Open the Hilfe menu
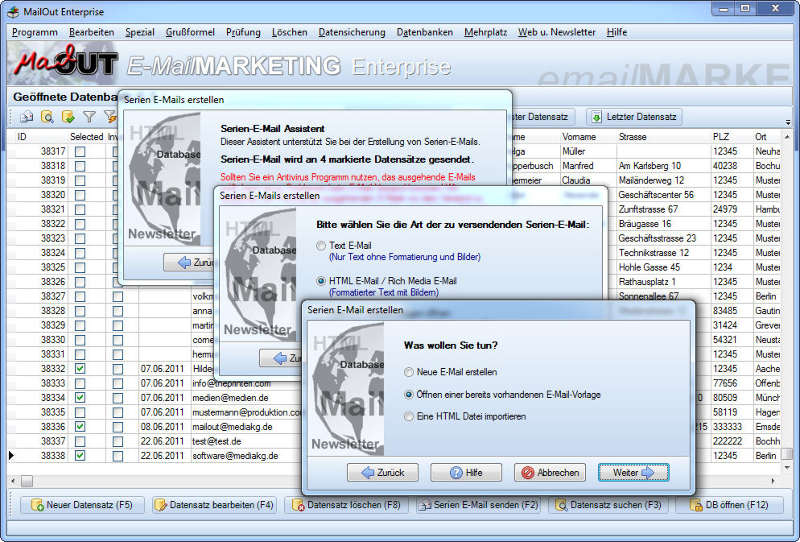This screenshot has height=542, width=800. 616,32
